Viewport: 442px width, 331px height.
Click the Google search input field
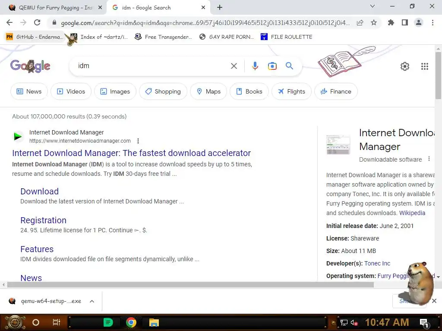click(x=152, y=66)
